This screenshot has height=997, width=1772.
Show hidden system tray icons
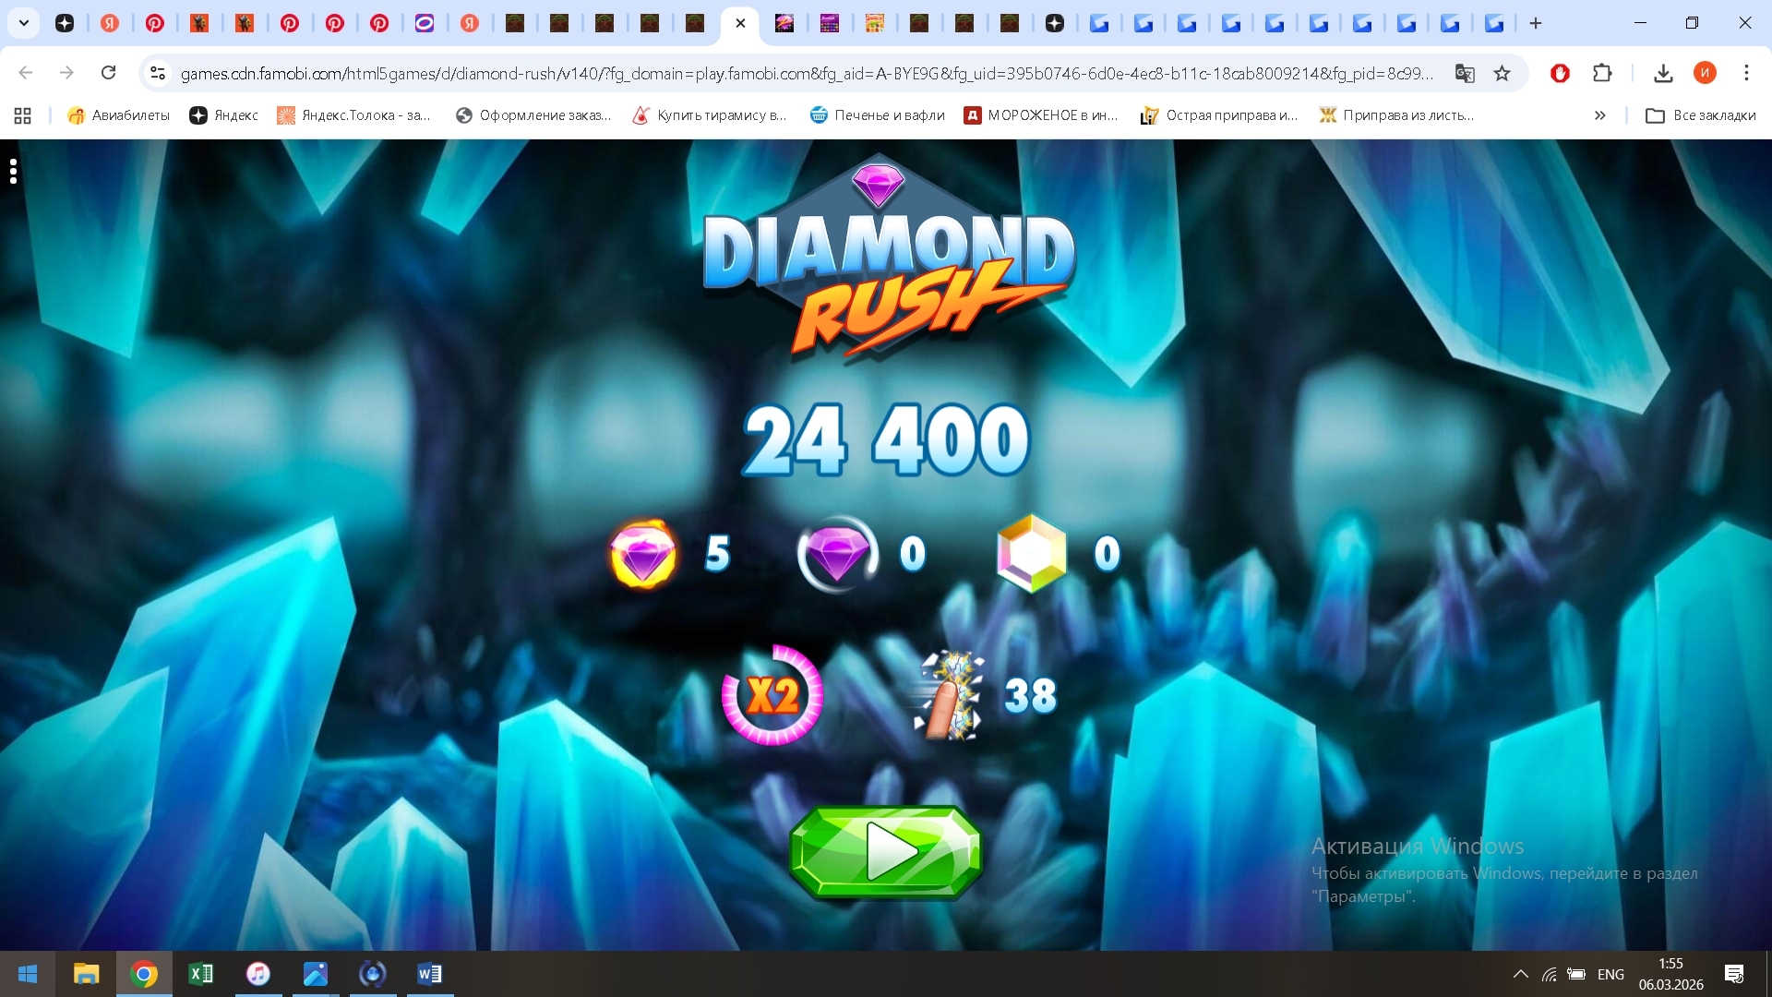click(1520, 974)
